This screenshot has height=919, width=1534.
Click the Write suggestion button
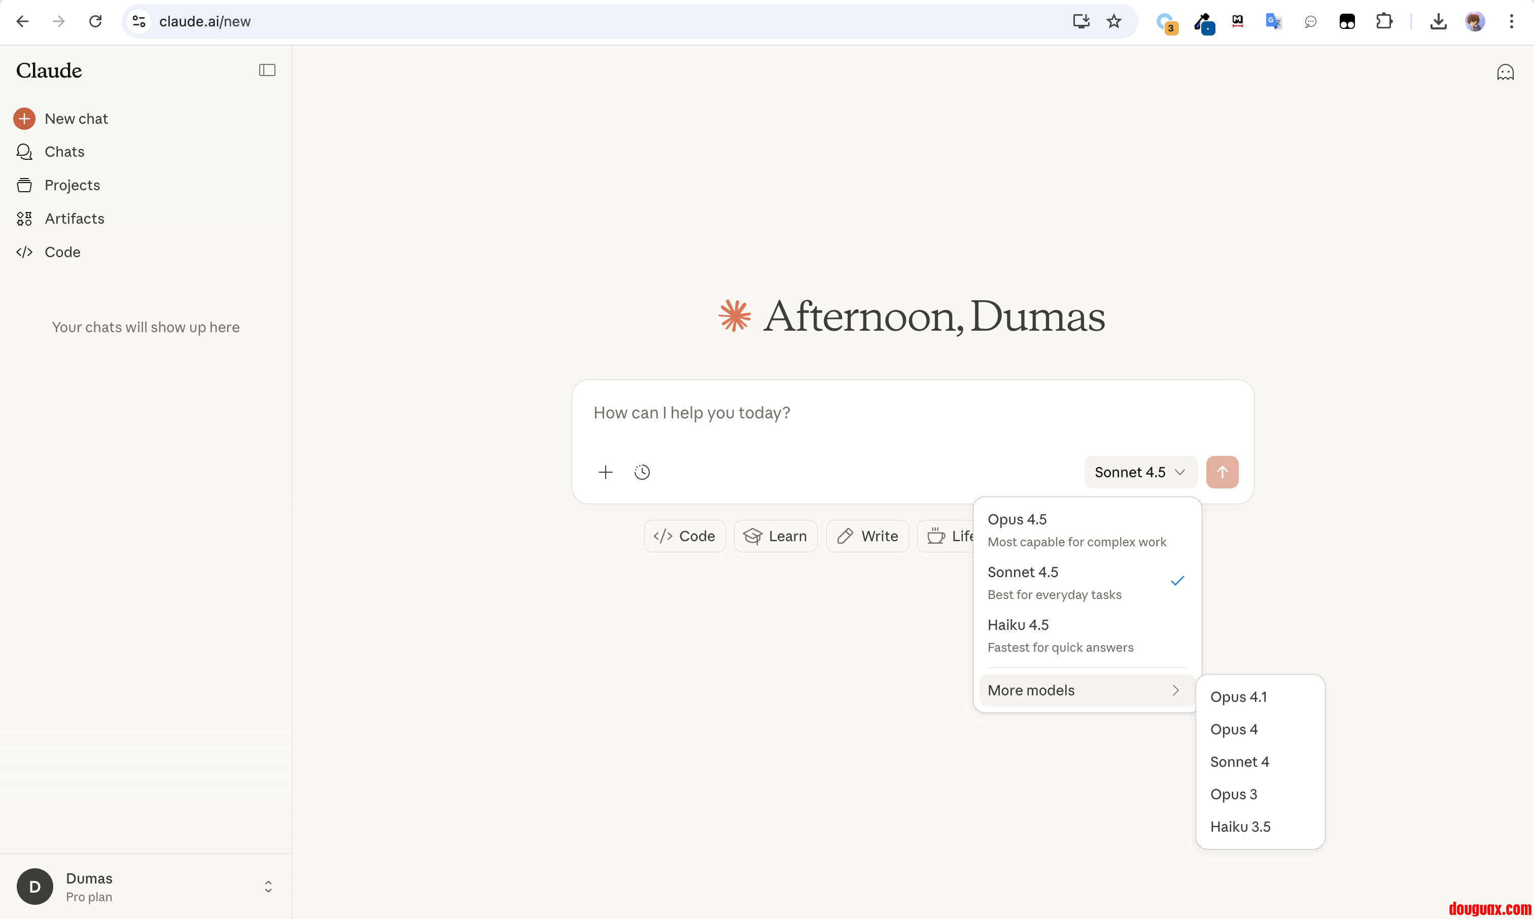[x=867, y=536]
